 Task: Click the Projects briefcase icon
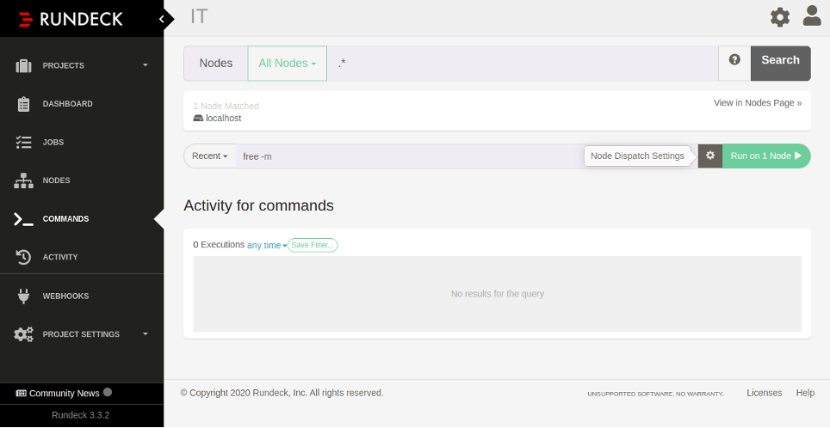coord(24,65)
